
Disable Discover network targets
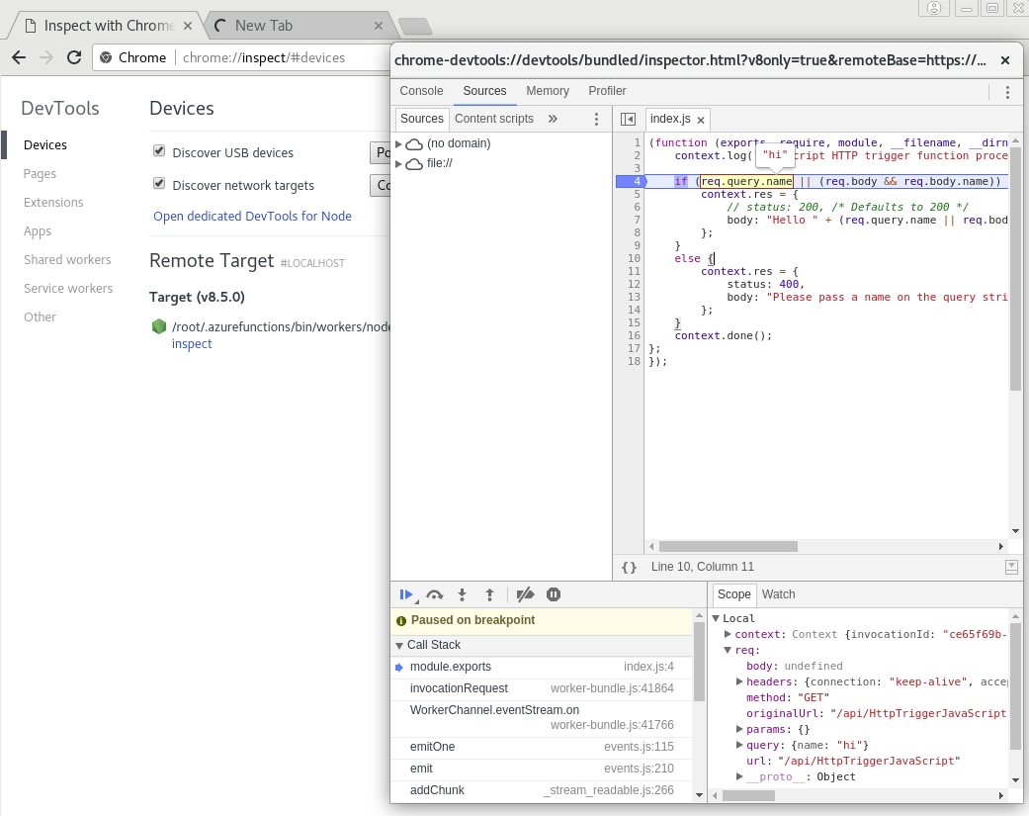point(159,185)
